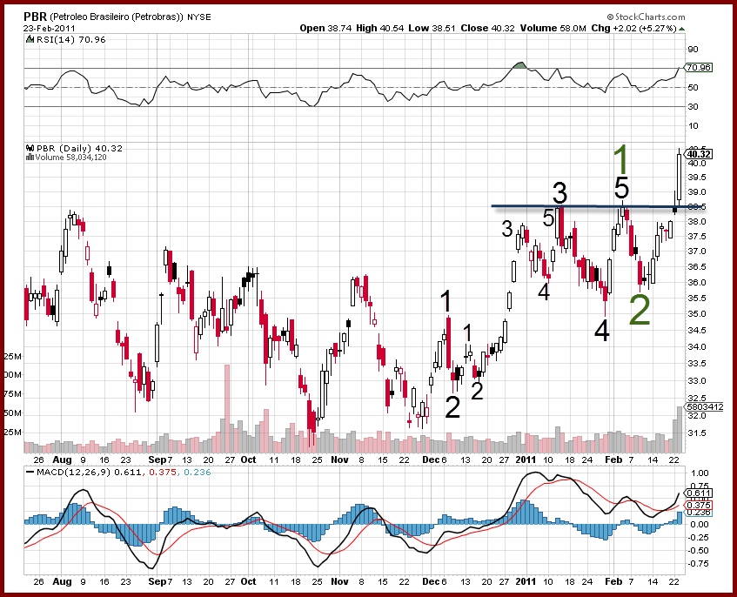Select the Chg +2.02 (+5.27%) value

click(x=633, y=28)
